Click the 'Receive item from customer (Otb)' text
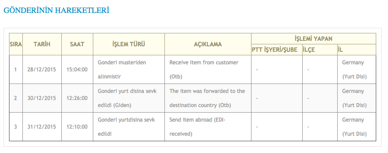 coord(204,69)
